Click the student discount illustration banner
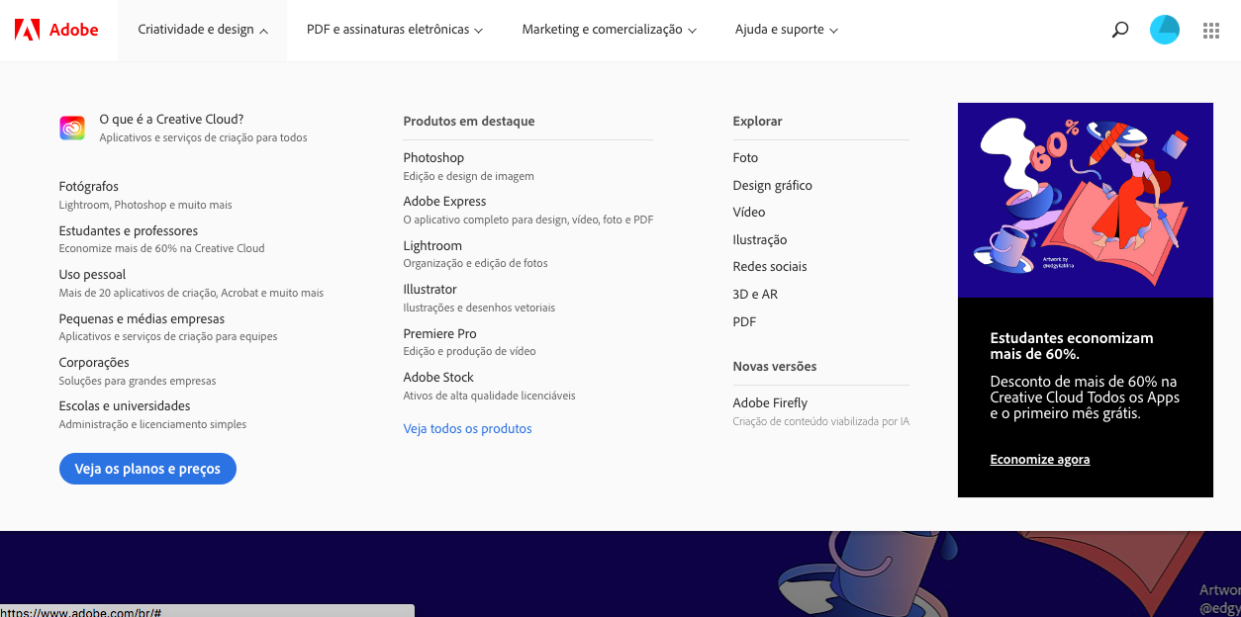The height and width of the screenshot is (617, 1241). pos(1086,200)
